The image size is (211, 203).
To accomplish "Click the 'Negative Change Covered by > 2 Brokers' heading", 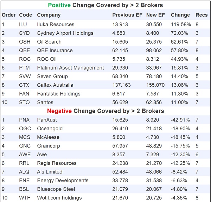I will 105,111.
